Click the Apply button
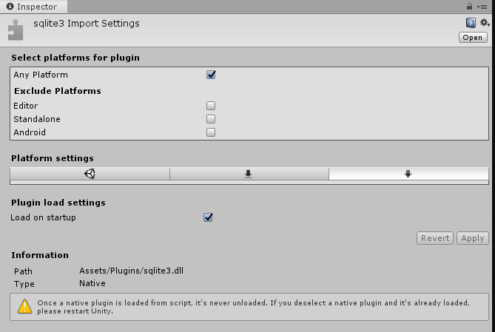495x332 pixels. pyautogui.click(x=472, y=238)
